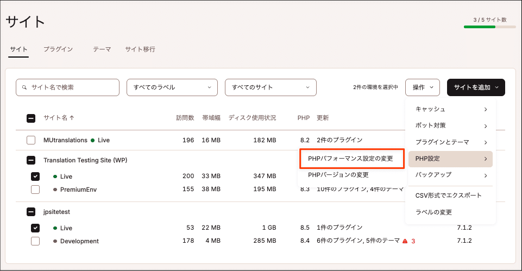The height and width of the screenshot is (271, 522).
Task: Toggle the select-all checkbox in header
Action: pos(31,118)
